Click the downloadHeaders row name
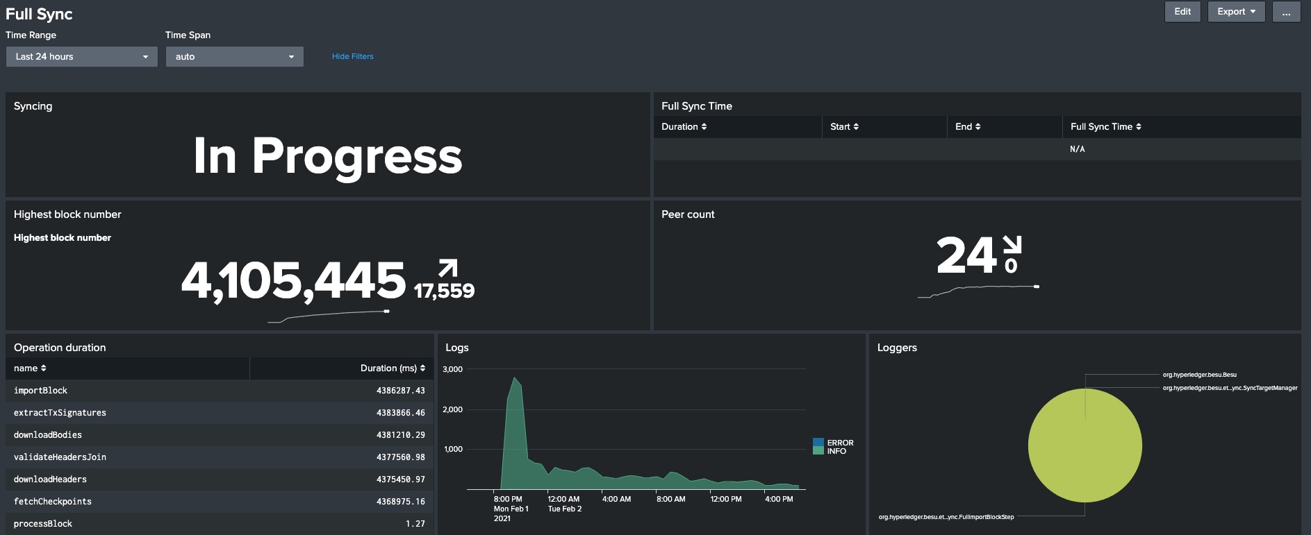Viewport: 1311px width, 535px height. [50, 479]
